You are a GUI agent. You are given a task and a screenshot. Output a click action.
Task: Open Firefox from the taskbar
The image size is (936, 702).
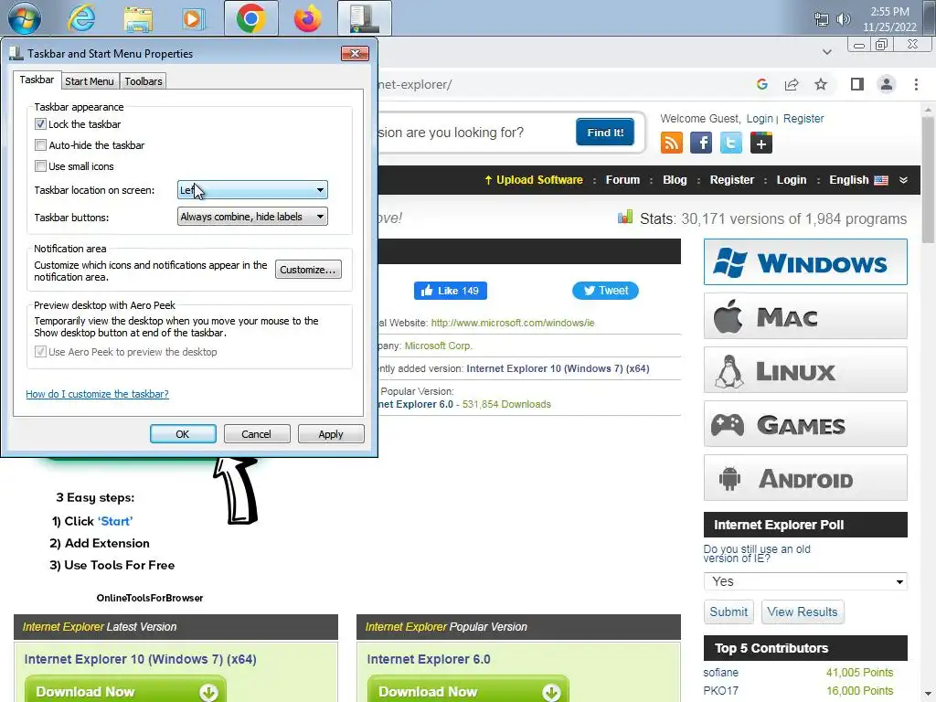[307, 18]
